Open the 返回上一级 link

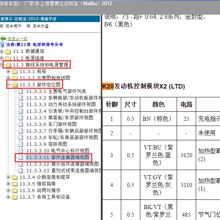[x=17, y=39]
